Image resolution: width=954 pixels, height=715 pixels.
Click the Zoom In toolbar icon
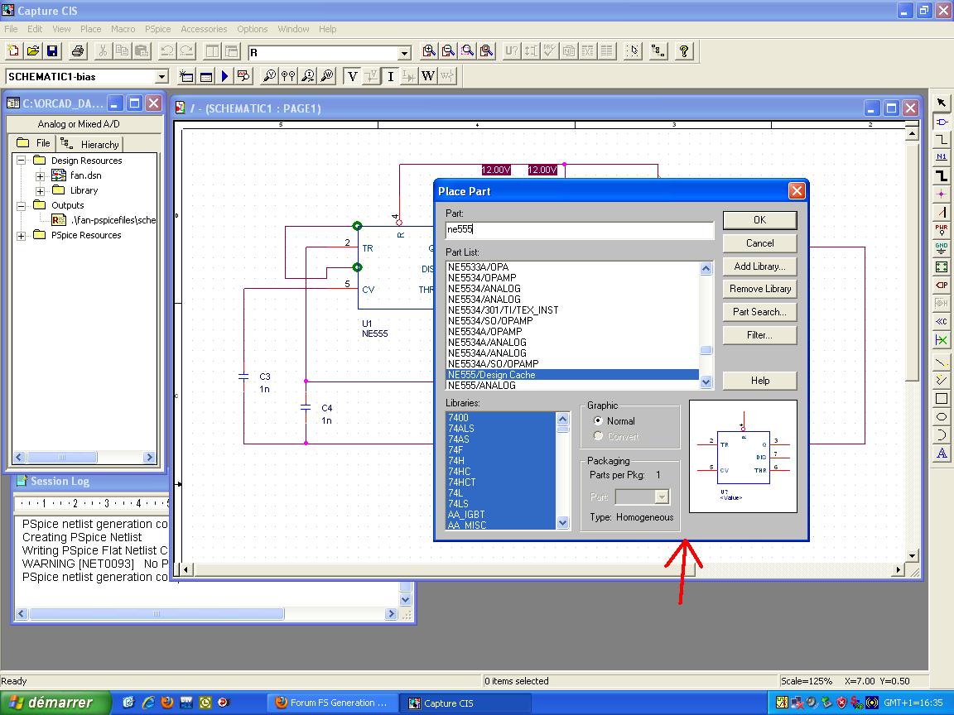tap(429, 51)
